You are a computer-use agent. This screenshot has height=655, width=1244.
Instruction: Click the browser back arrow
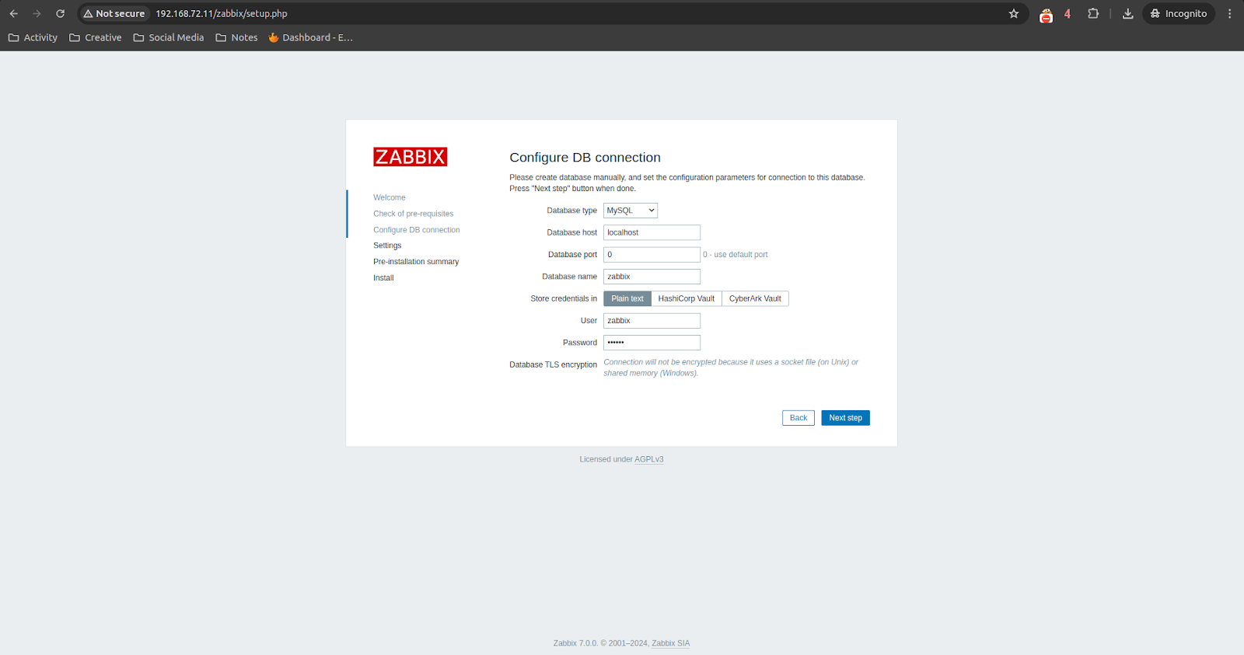pos(13,13)
